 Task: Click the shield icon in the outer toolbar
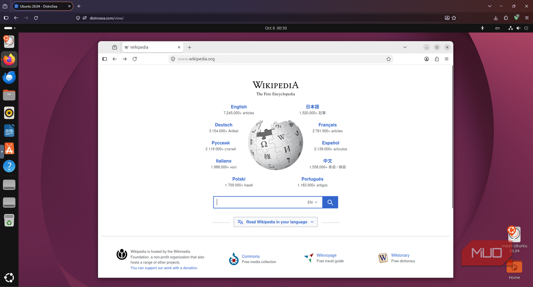point(516,18)
